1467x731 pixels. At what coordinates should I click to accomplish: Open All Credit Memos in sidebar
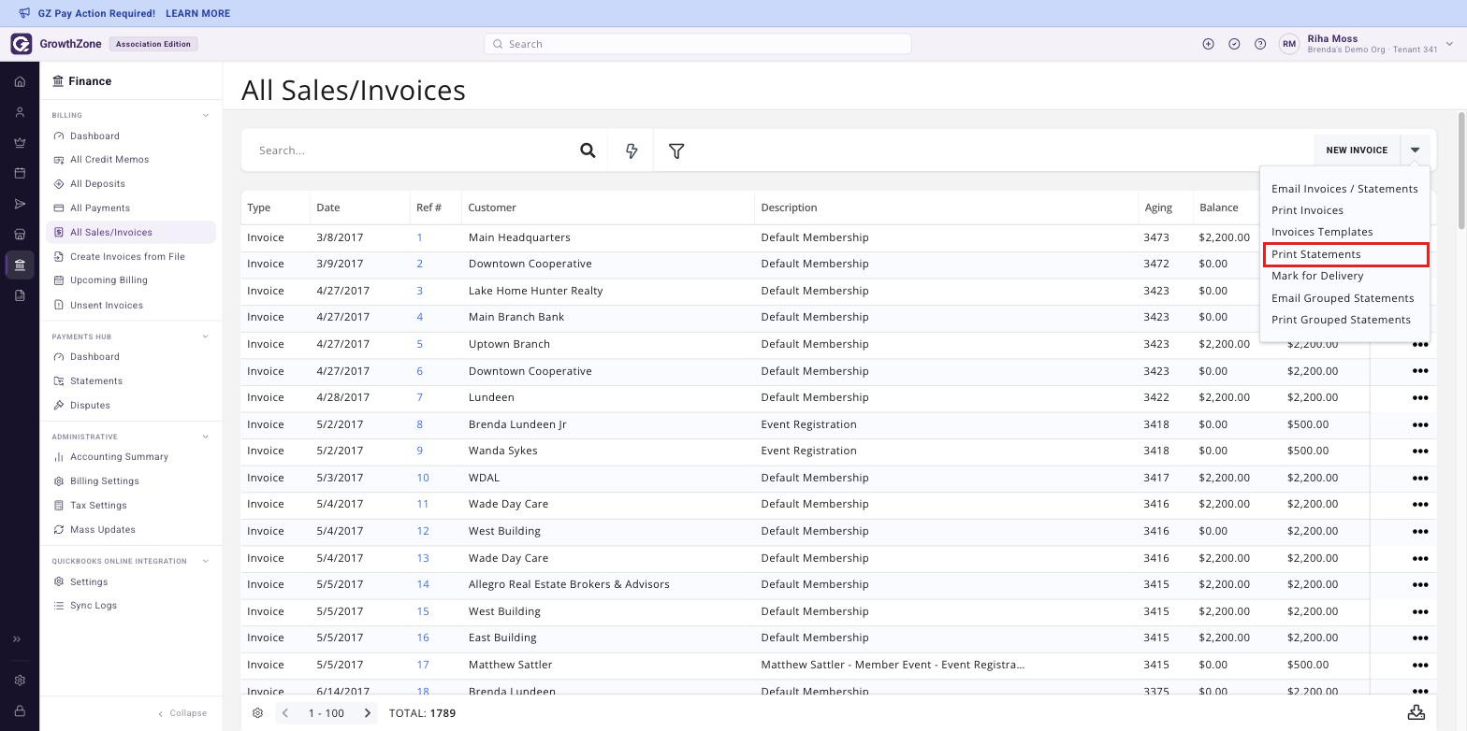click(x=109, y=160)
